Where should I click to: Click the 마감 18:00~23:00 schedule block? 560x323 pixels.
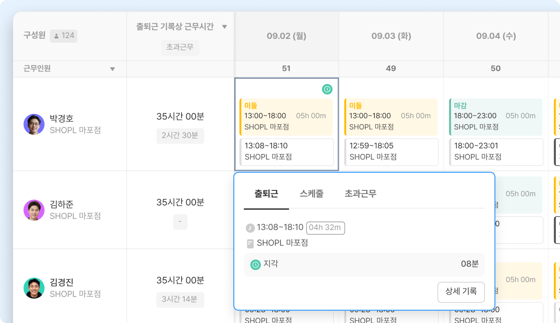click(x=496, y=117)
